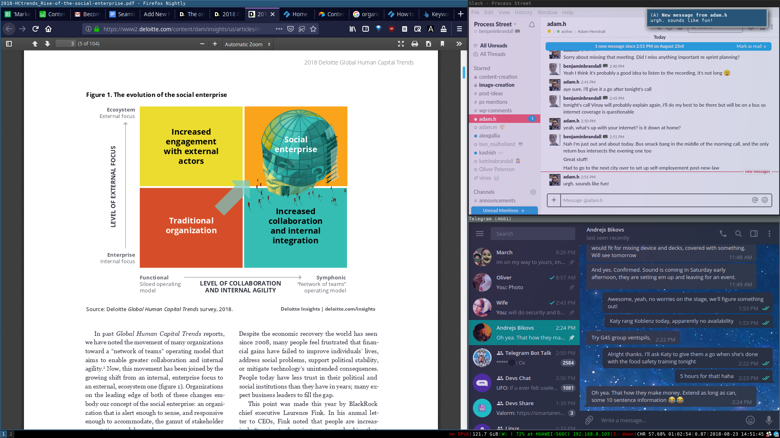Click the Firefox URL address bar

pos(181,29)
